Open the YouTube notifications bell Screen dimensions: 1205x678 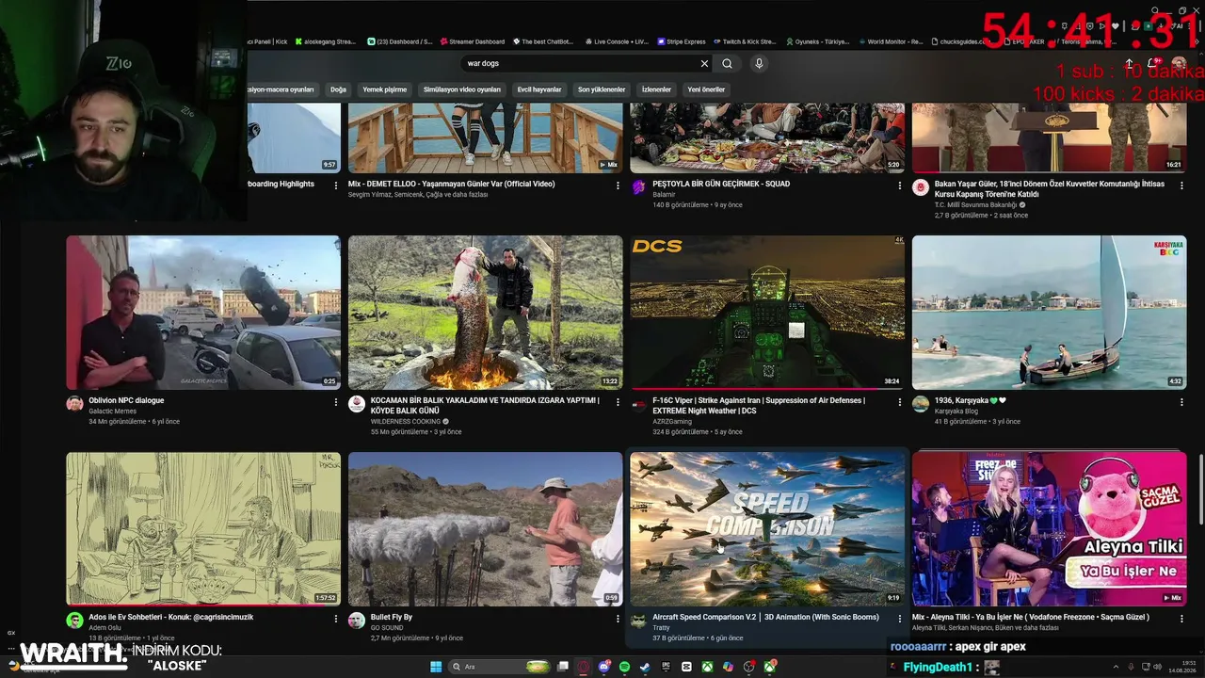click(x=1152, y=64)
